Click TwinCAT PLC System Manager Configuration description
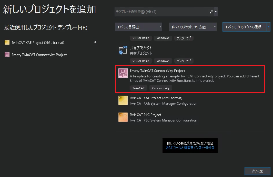Image resolution: width=273 pixels, height=177 pixels. [x=163, y=120]
